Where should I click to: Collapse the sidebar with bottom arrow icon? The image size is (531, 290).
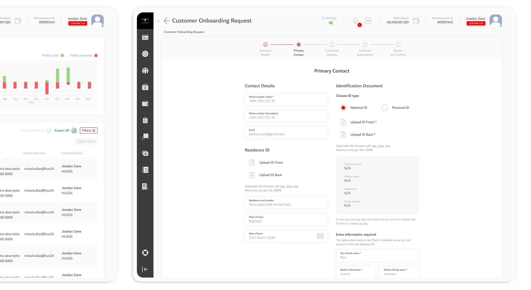pos(145,269)
